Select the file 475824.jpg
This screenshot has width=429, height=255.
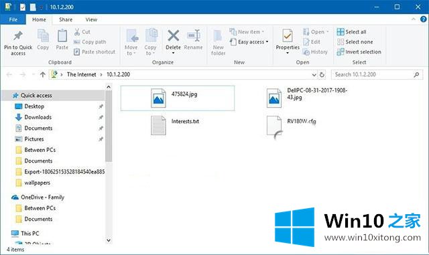pyautogui.click(x=177, y=98)
